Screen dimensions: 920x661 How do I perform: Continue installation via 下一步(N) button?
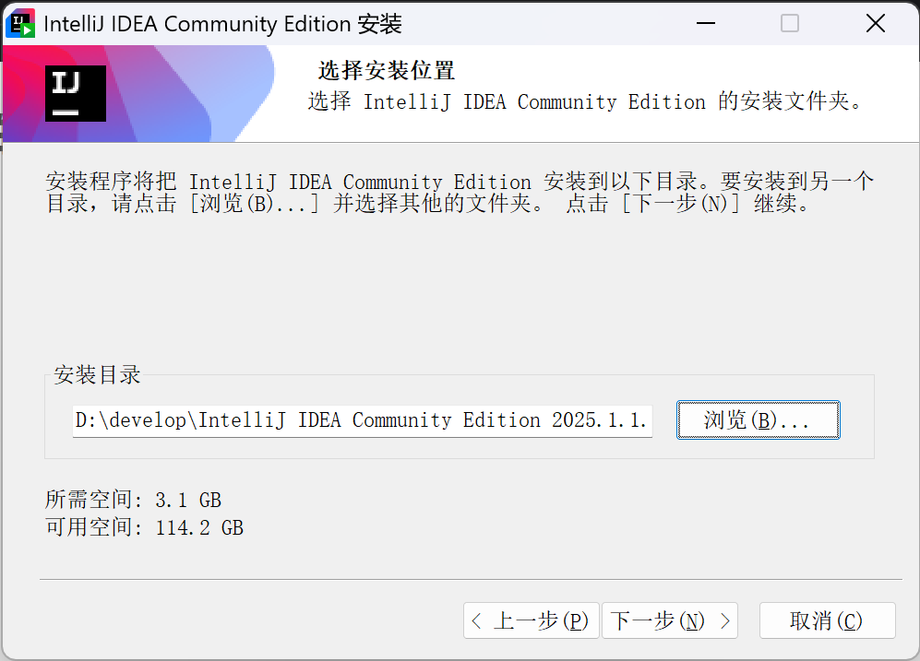click(x=669, y=620)
